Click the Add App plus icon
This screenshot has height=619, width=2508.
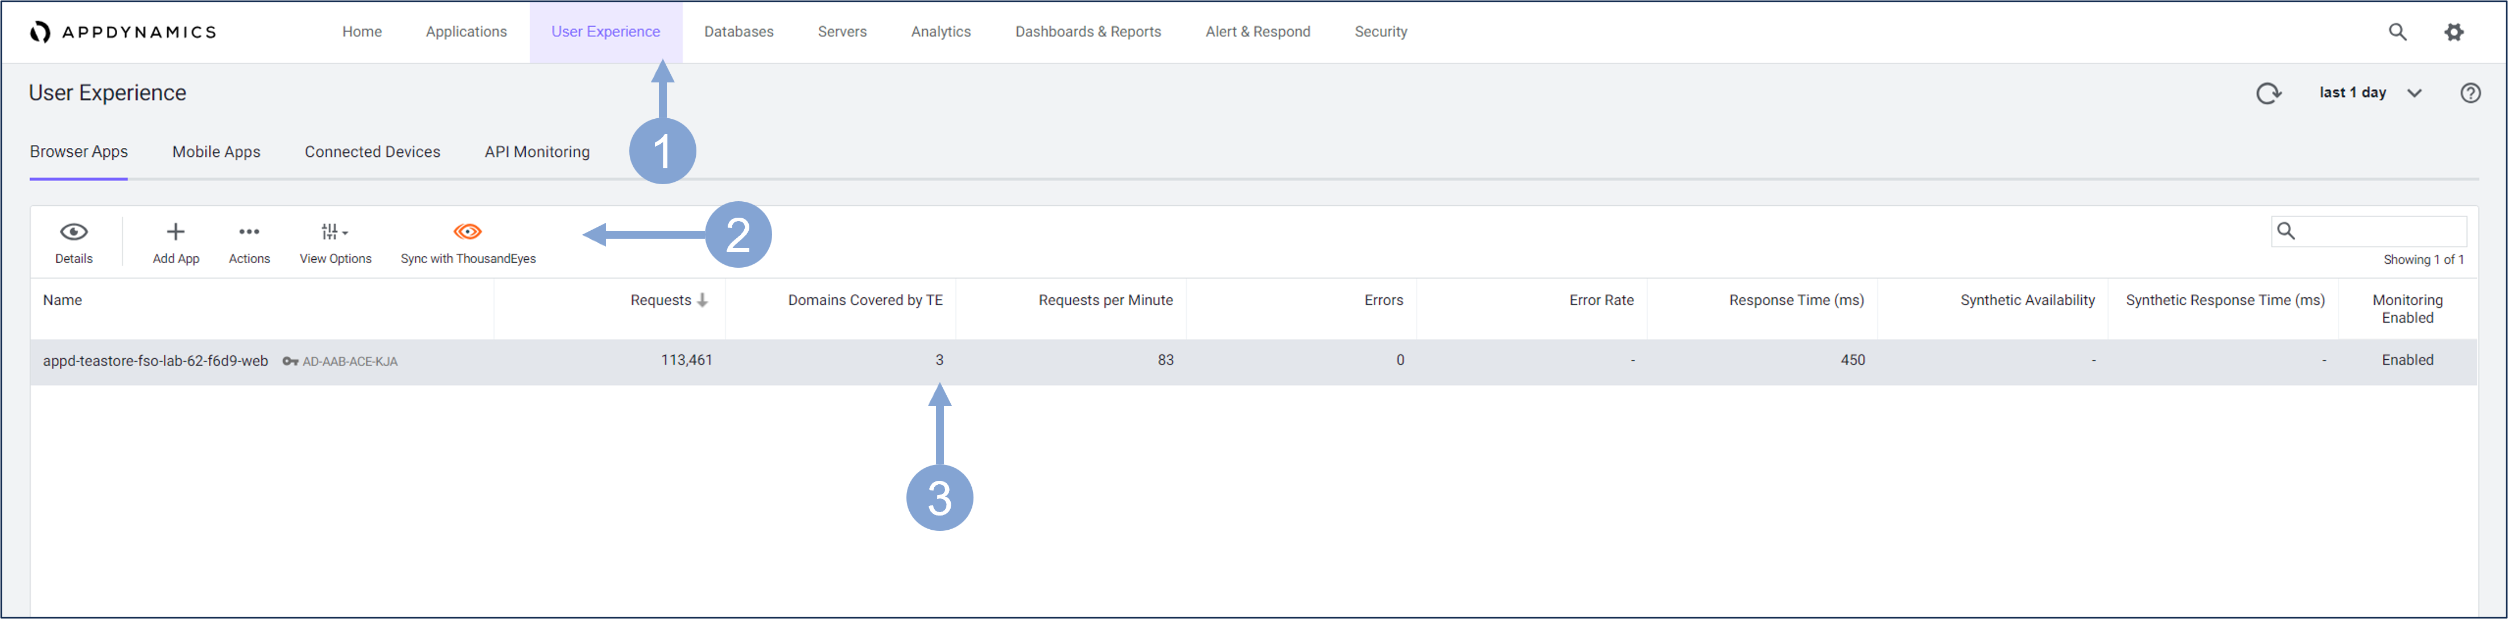coord(175,232)
